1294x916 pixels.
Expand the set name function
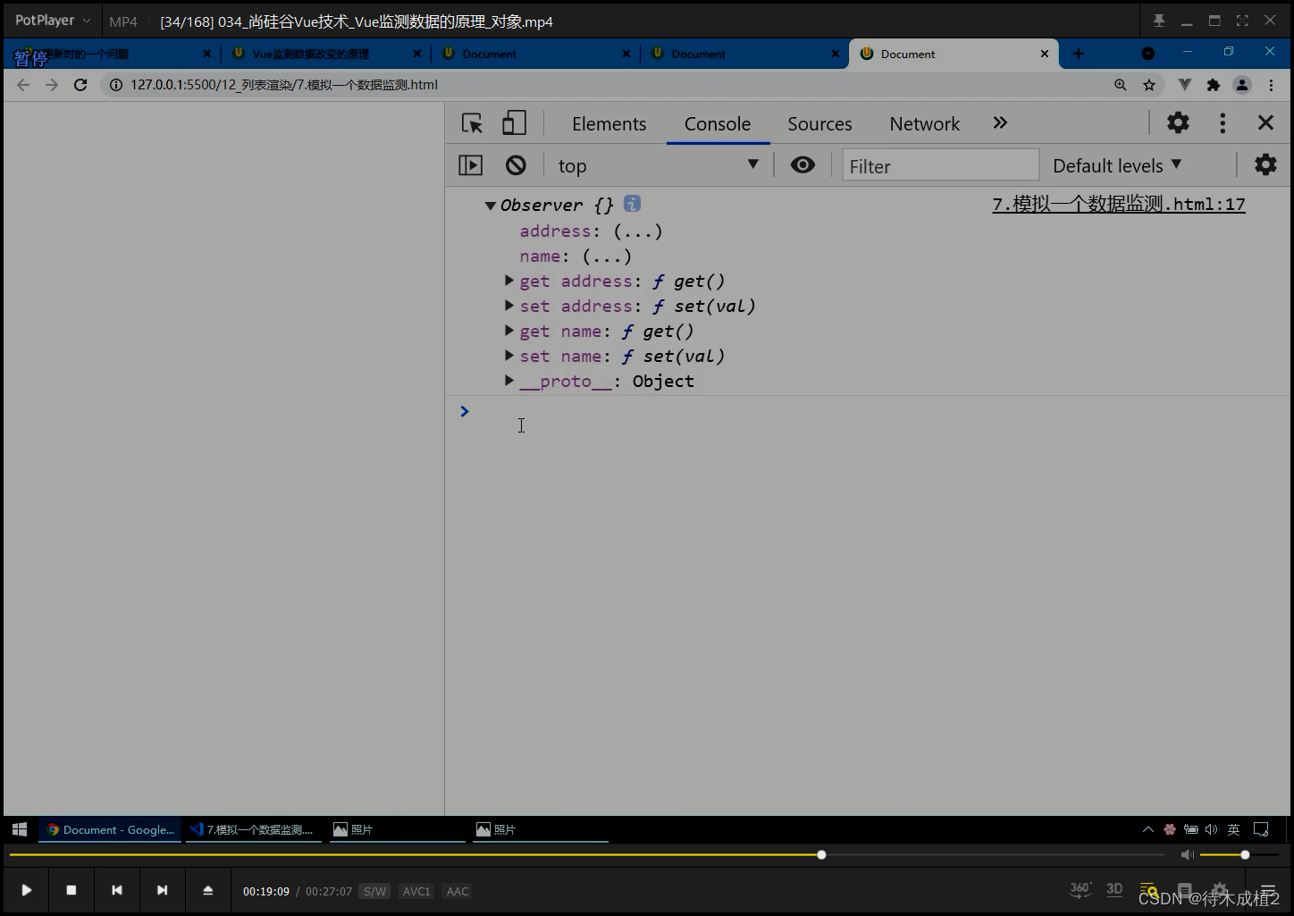509,356
